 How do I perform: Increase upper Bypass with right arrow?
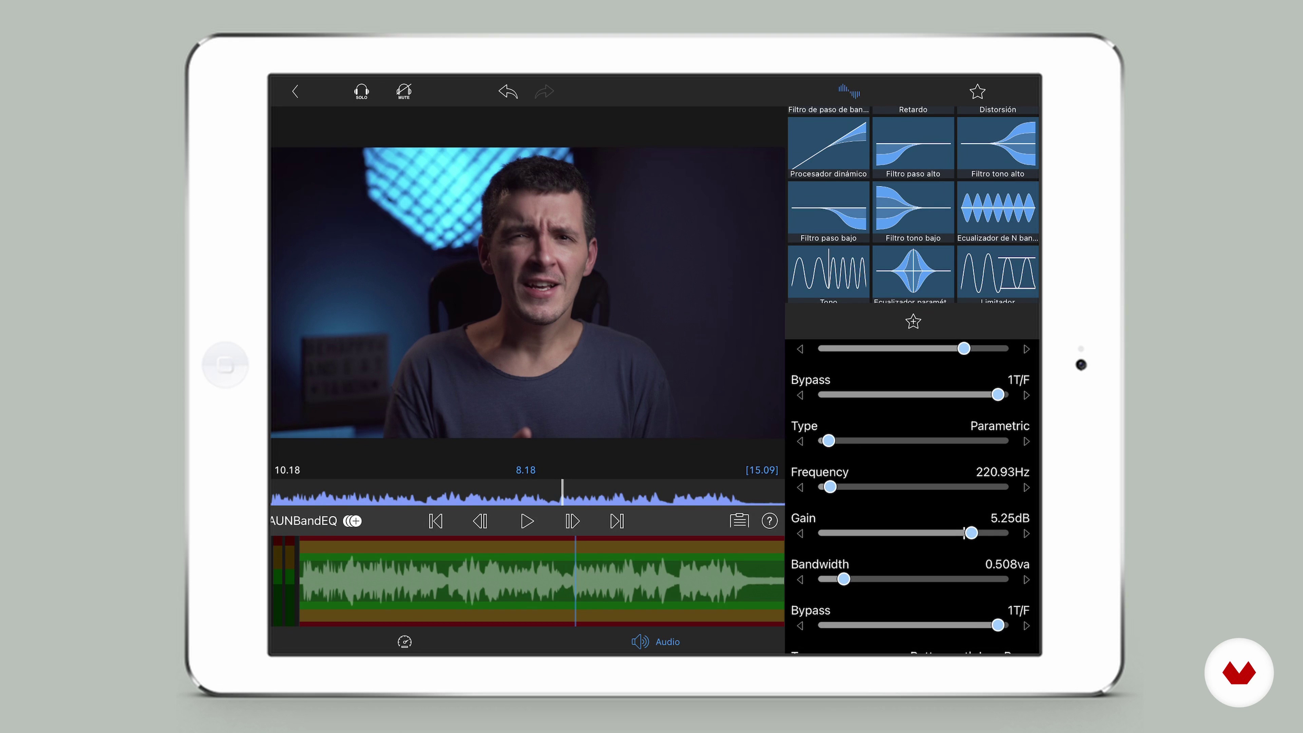(x=1026, y=395)
